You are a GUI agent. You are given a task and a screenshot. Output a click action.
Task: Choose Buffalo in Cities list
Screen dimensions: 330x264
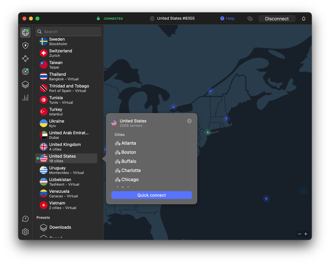point(129,161)
